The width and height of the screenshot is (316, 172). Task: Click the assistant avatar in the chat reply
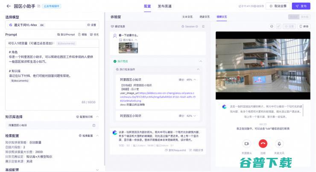(115, 133)
